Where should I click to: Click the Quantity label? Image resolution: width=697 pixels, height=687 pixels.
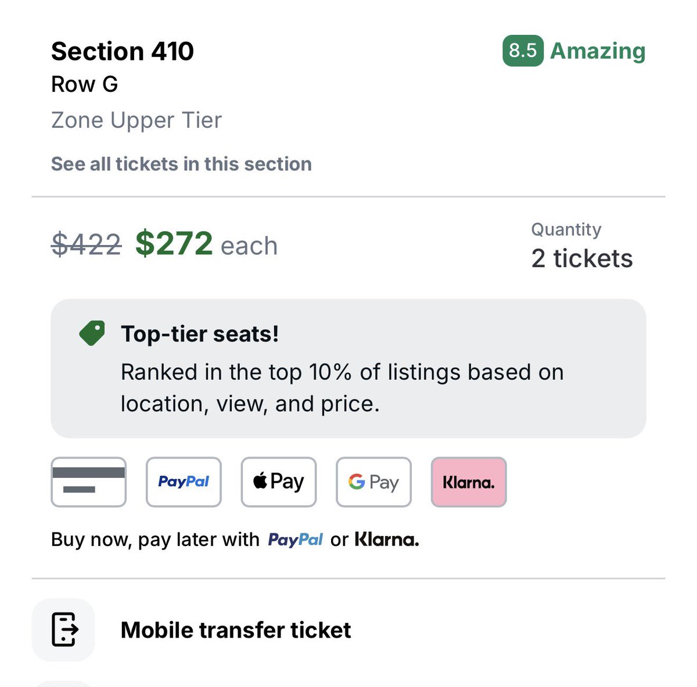[x=566, y=229]
